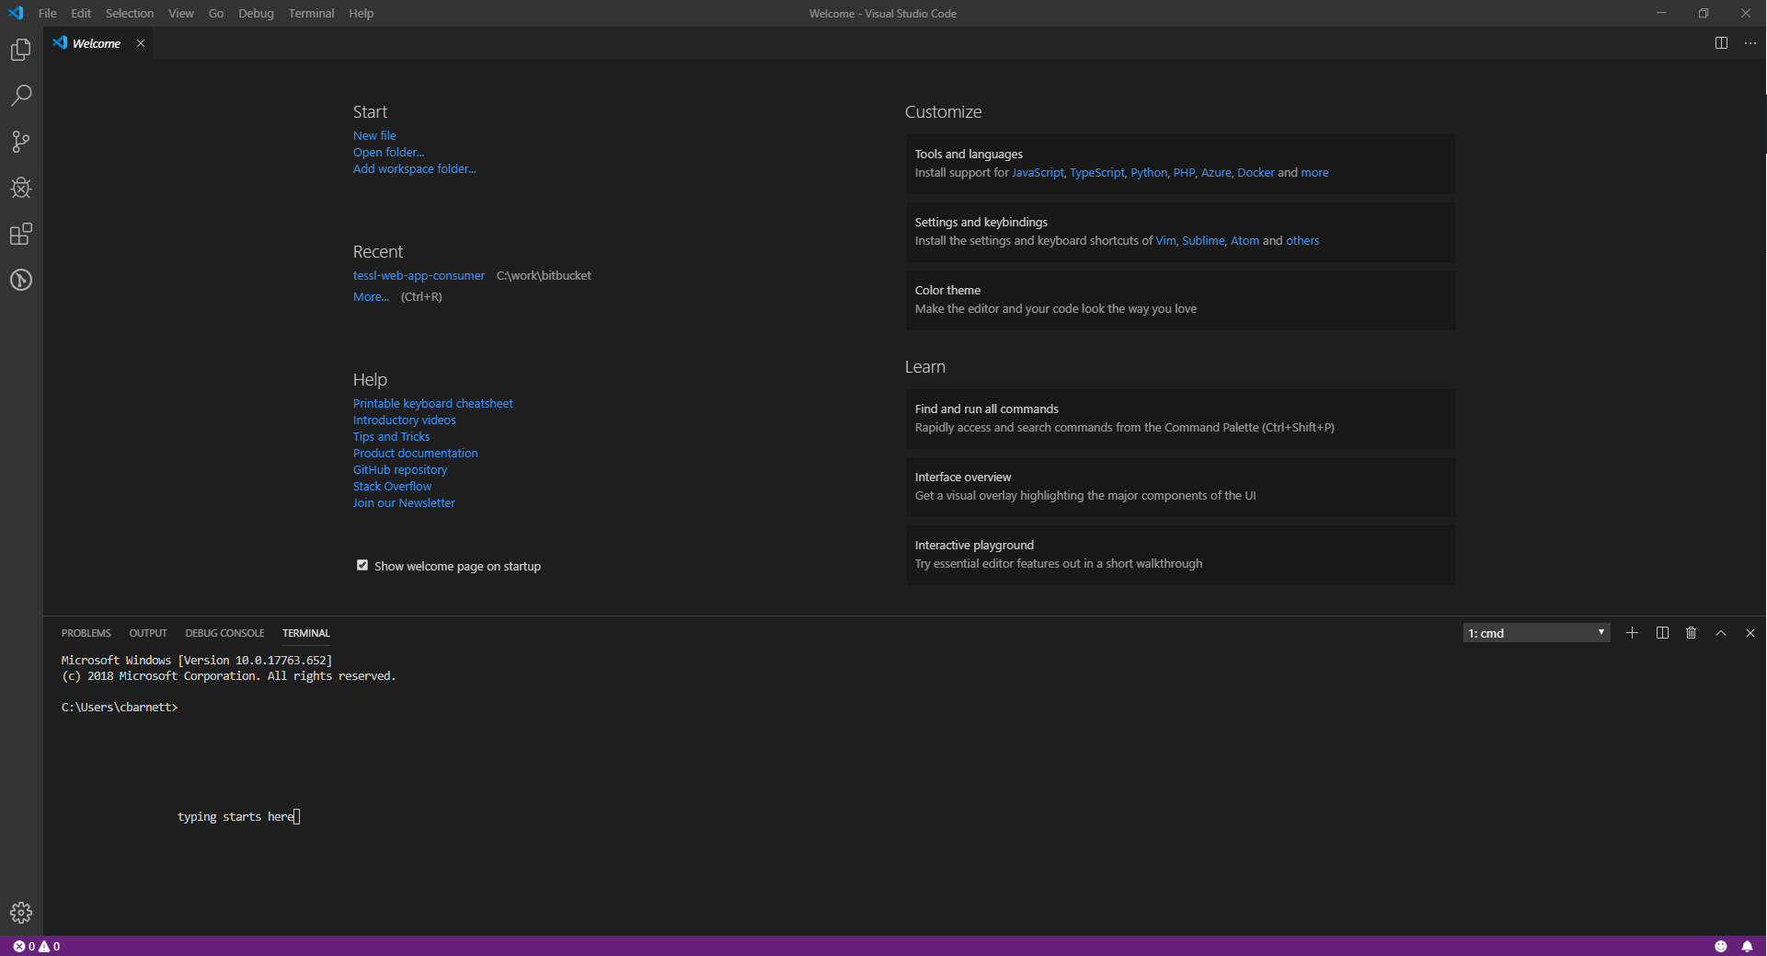Split the active terminal
The image size is (1767, 956).
1661,633
